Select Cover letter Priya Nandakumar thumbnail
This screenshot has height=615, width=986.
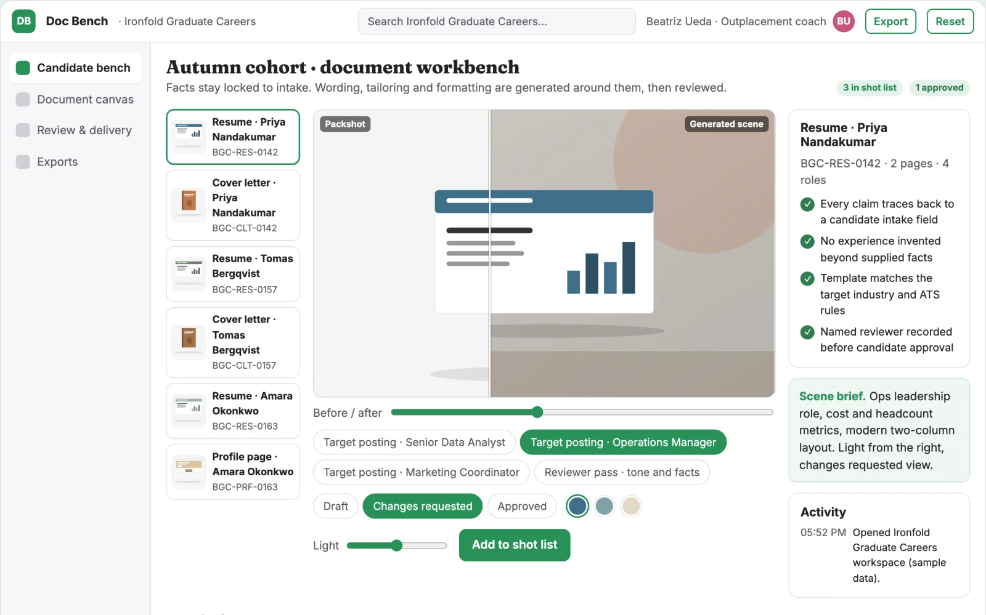[x=189, y=205]
